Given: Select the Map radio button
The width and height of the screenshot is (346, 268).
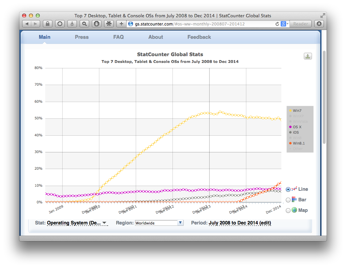Looking at the screenshot, I should pos(288,211).
